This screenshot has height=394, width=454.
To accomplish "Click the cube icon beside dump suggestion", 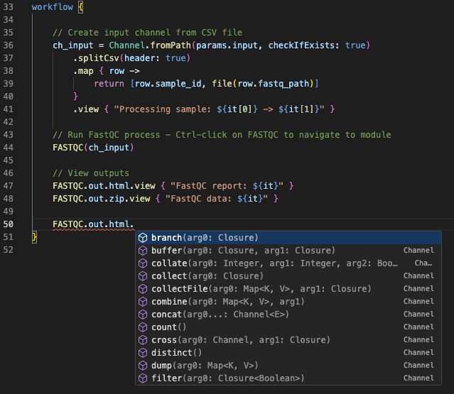I will [143, 366].
